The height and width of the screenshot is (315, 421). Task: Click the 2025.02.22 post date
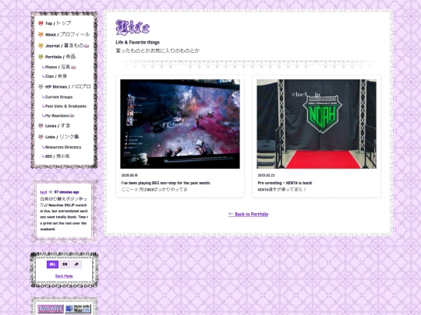coord(266,175)
